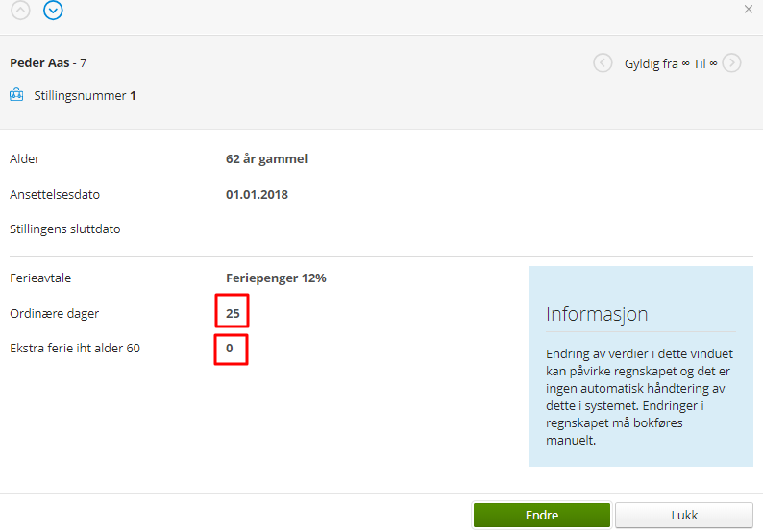Click the blue circled down-arrow icon
The image size is (763, 531).
pyautogui.click(x=53, y=11)
